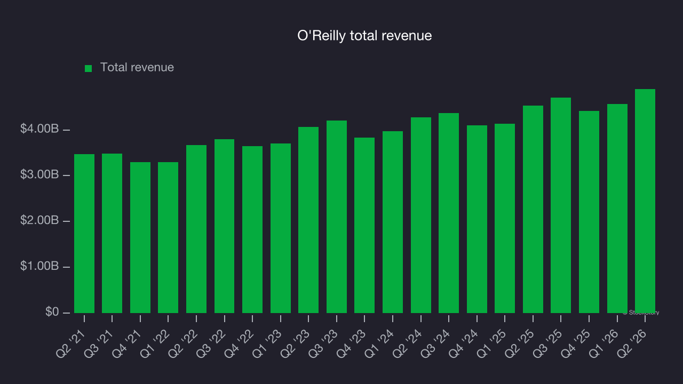Click the green Total revenue legend swatch
Screen dimensions: 683x384
(89, 68)
